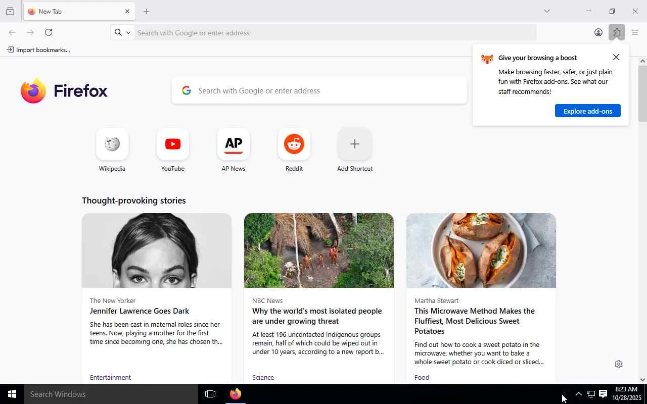
Task: Click 'Find out how to cook' description text
Action: [479, 353]
